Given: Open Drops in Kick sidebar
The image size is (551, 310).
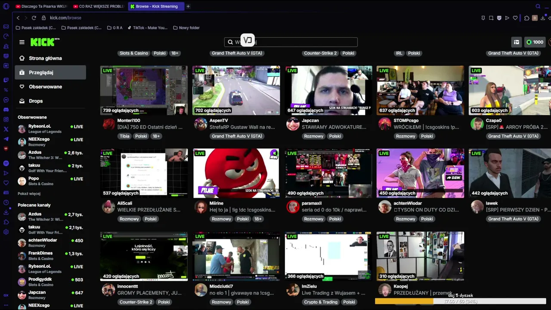Looking at the screenshot, I should 50,101.
